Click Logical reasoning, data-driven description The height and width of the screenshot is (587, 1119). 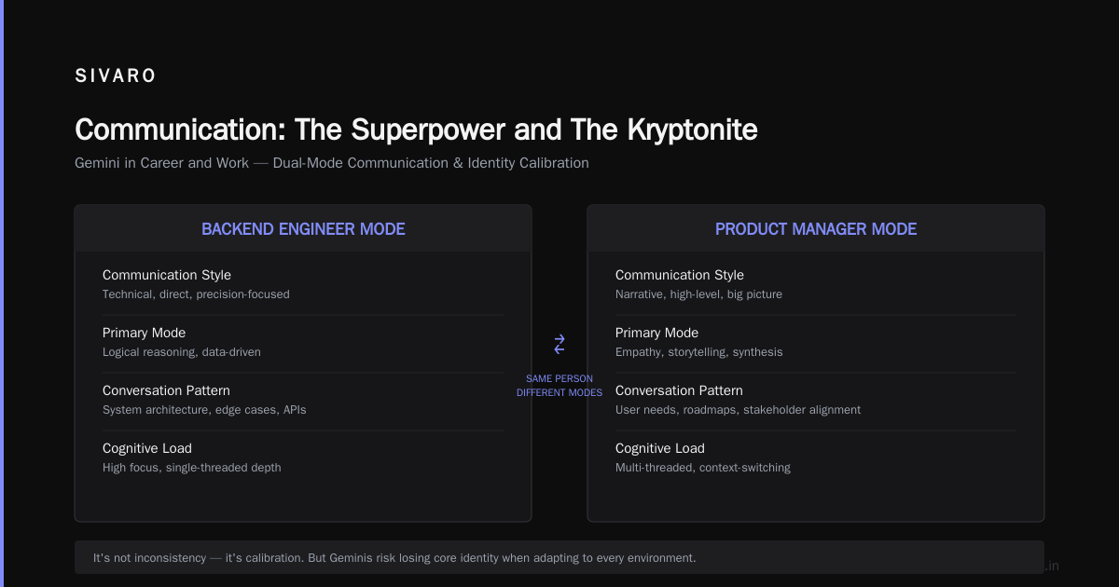[x=182, y=352]
